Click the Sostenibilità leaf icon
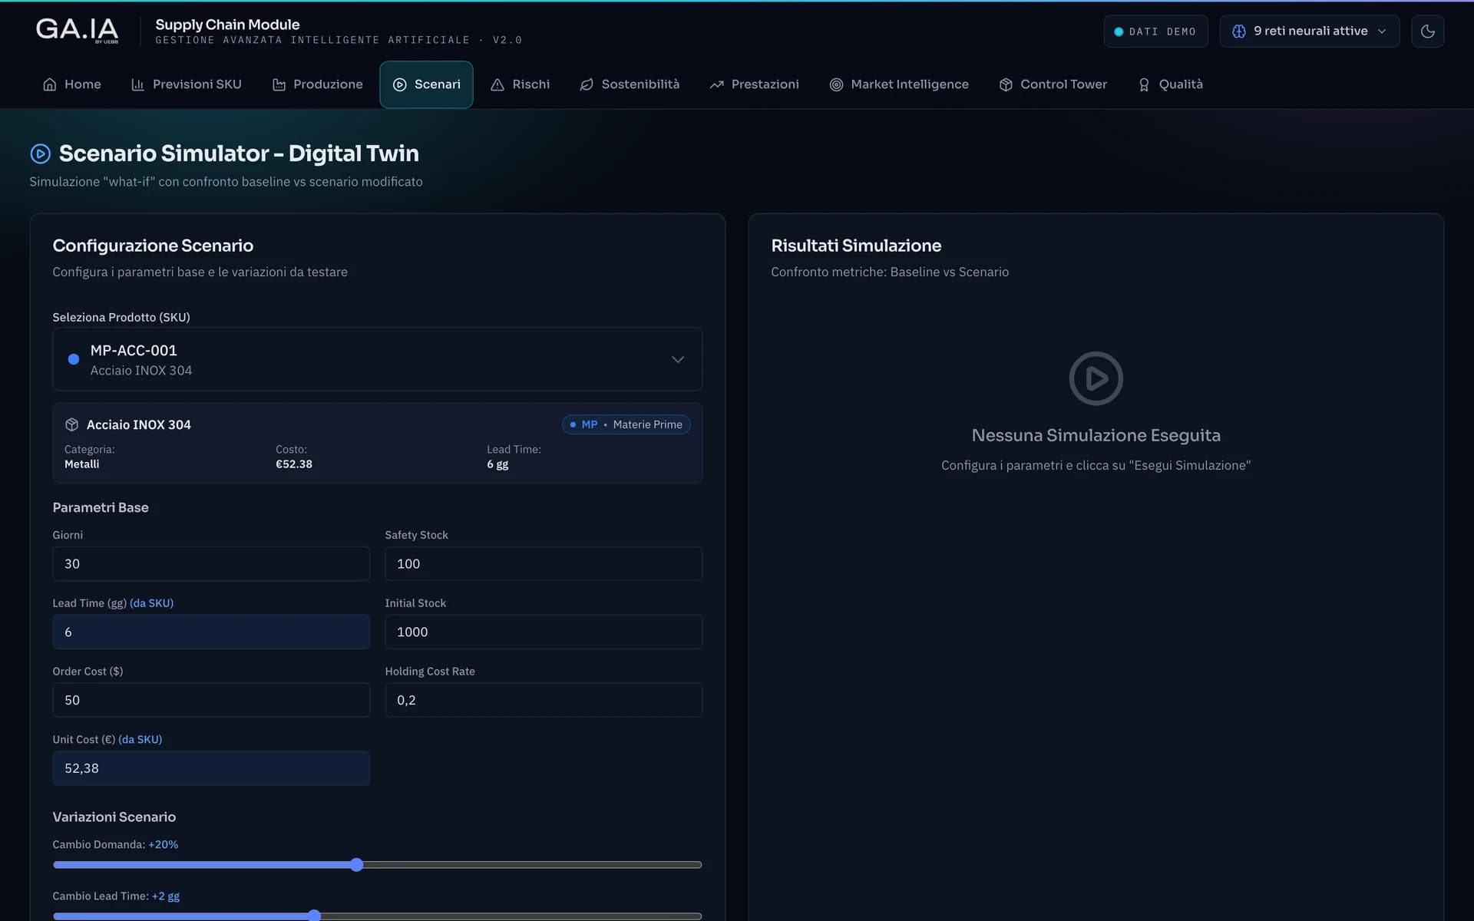Screen dimensions: 1474x921 tap(587, 84)
